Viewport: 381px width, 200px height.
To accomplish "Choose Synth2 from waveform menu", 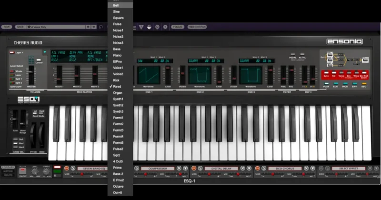I will click(x=120, y=105).
